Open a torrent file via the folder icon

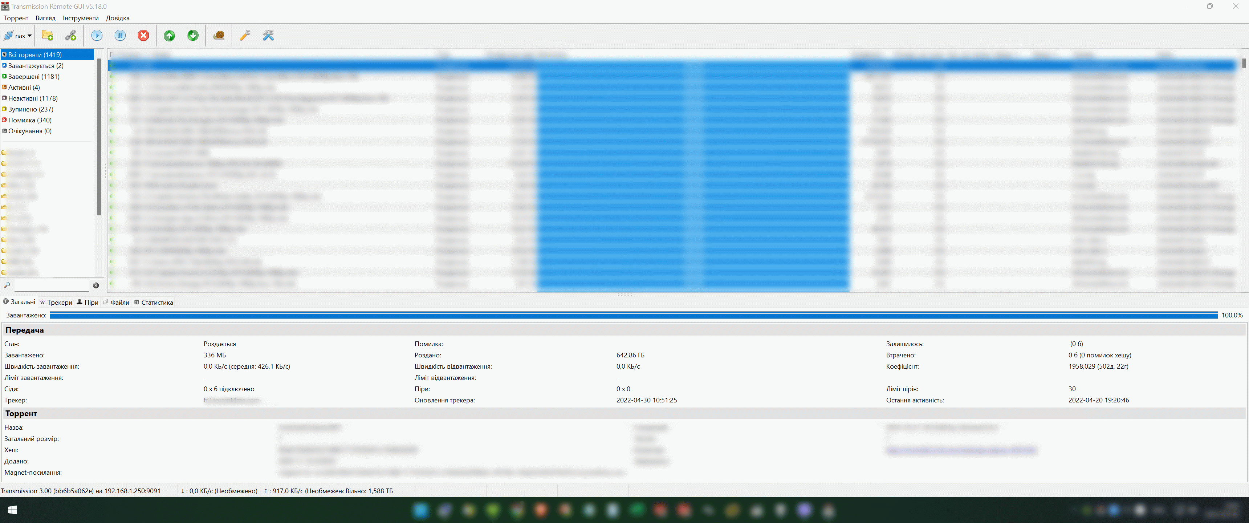[x=47, y=36]
